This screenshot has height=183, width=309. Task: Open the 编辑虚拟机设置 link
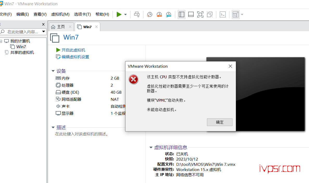(x=75, y=57)
